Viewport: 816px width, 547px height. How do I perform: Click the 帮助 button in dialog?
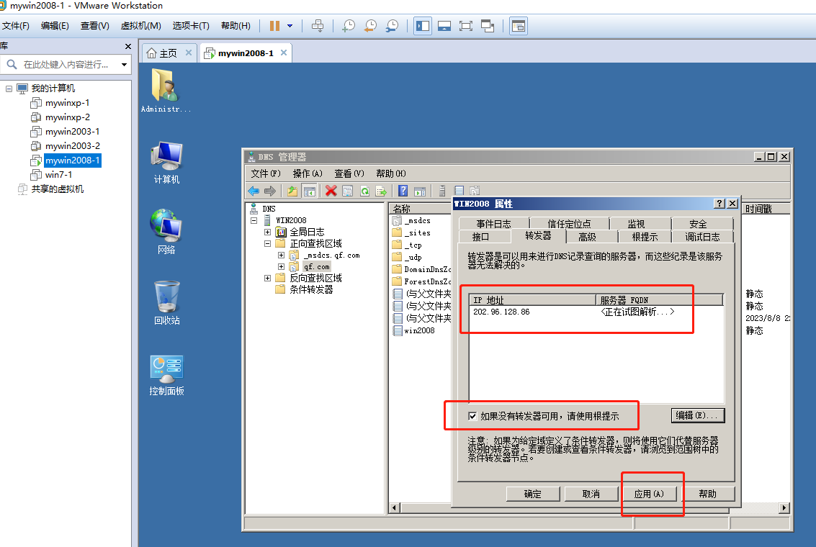708,494
